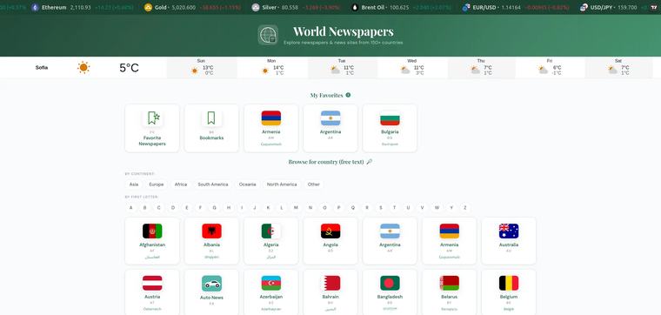Click the 5°C current temperature

coord(129,68)
